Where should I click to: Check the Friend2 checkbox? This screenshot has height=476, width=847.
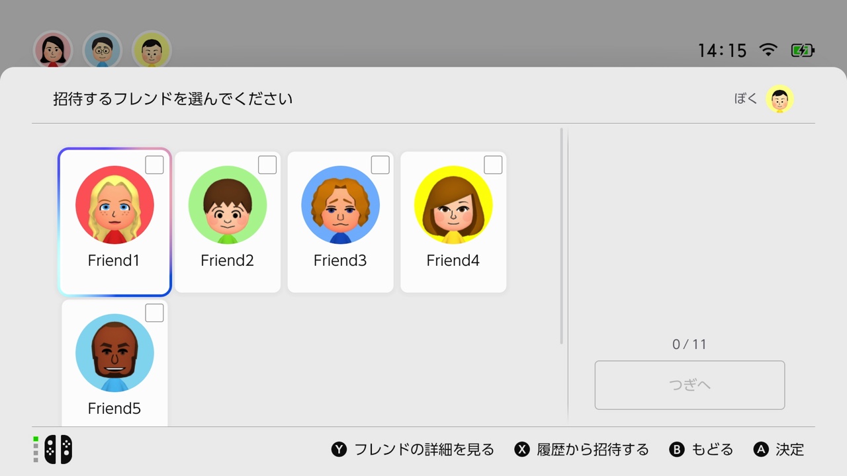click(x=267, y=165)
